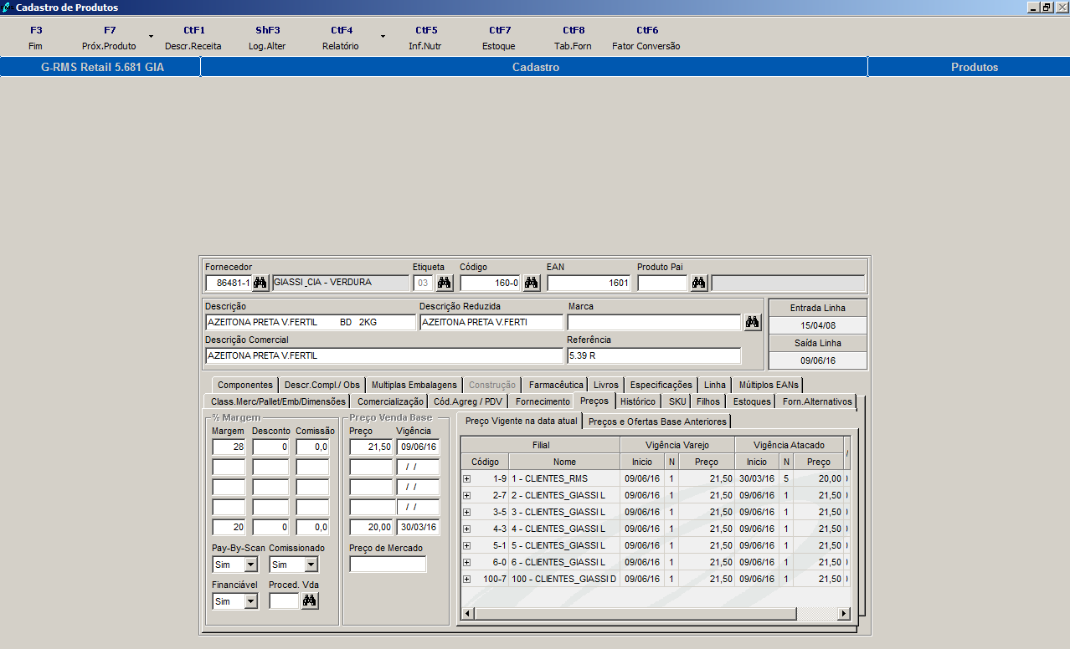This screenshot has width=1070, height=649.
Task: Expand the 1 - CLIENTES_RMS row
Action: point(467,478)
